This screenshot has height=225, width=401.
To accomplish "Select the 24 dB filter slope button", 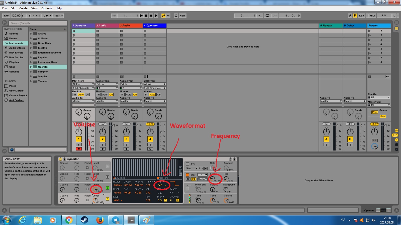I will tap(193, 179).
